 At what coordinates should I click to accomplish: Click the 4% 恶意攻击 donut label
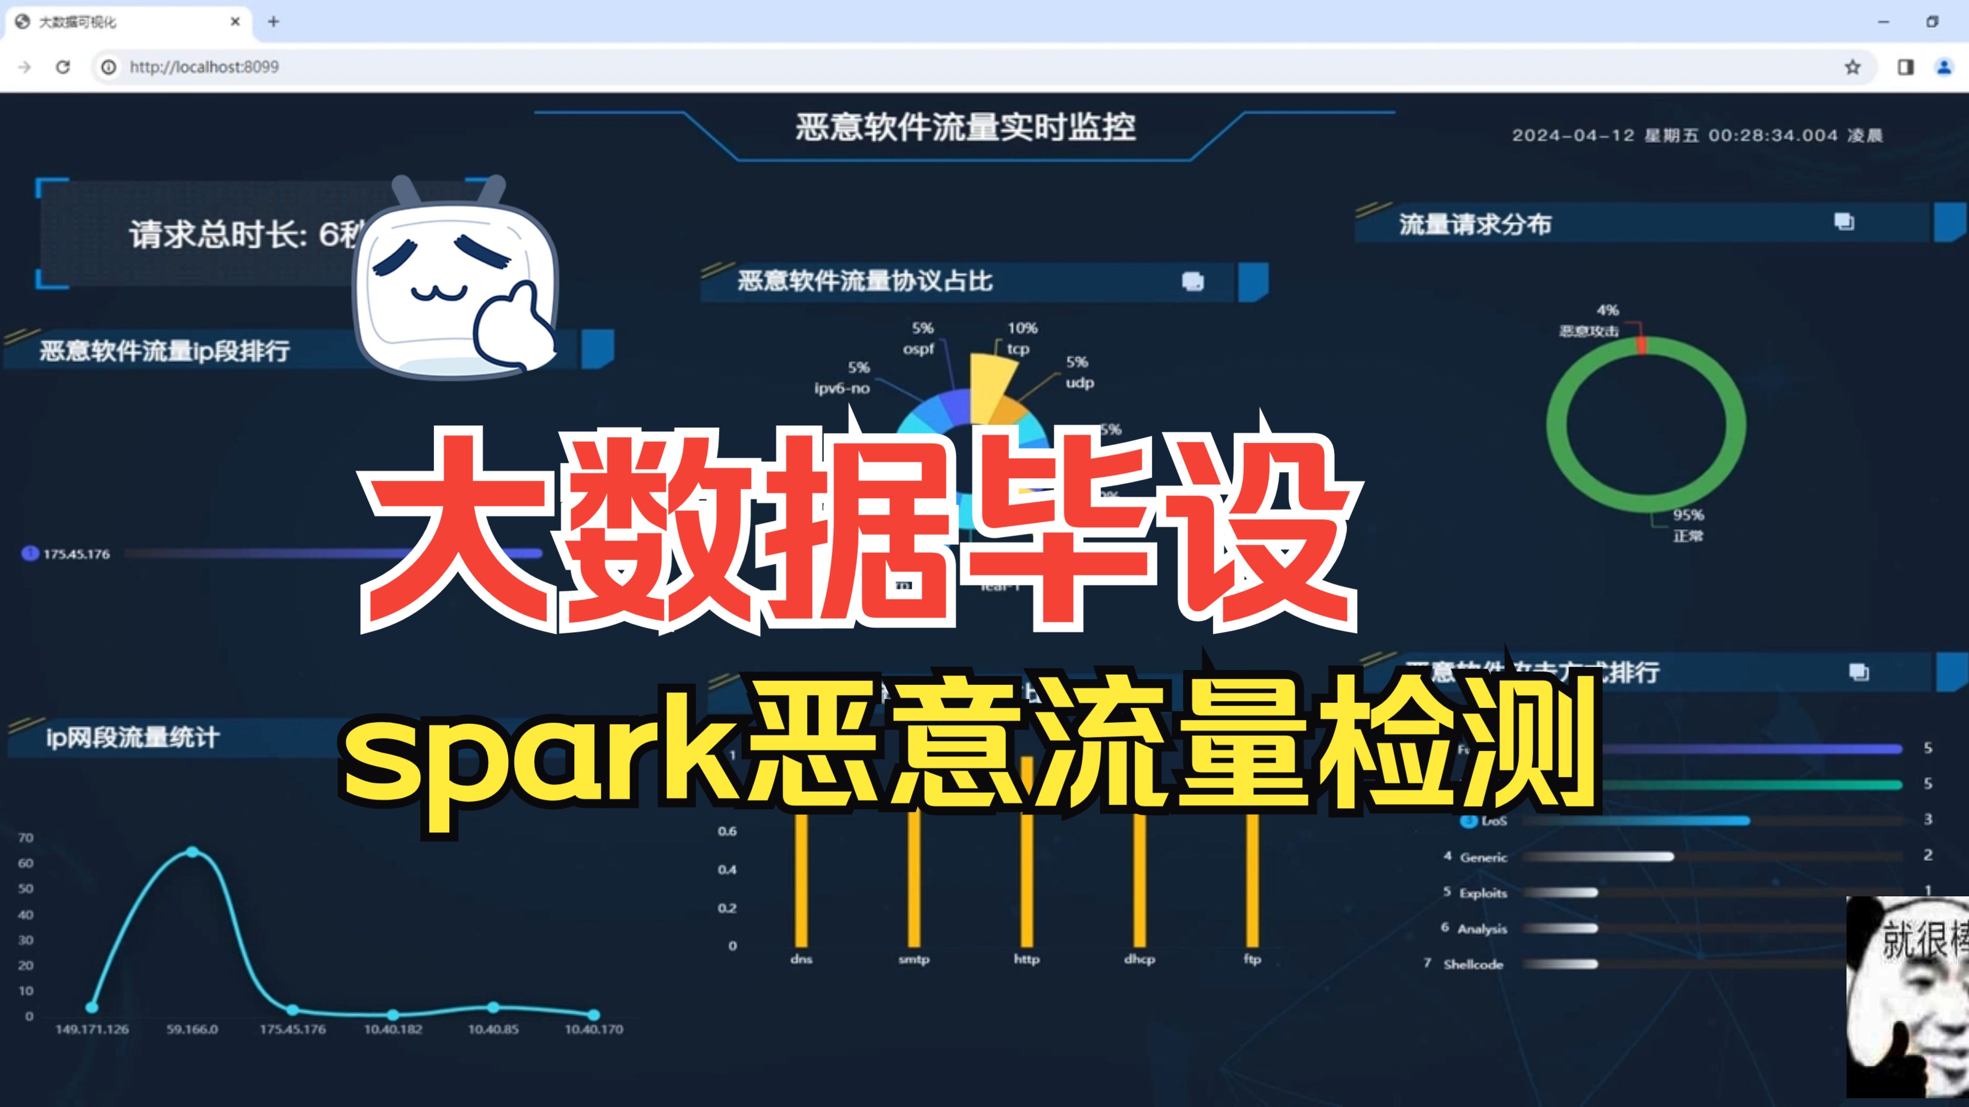pyautogui.click(x=1590, y=320)
